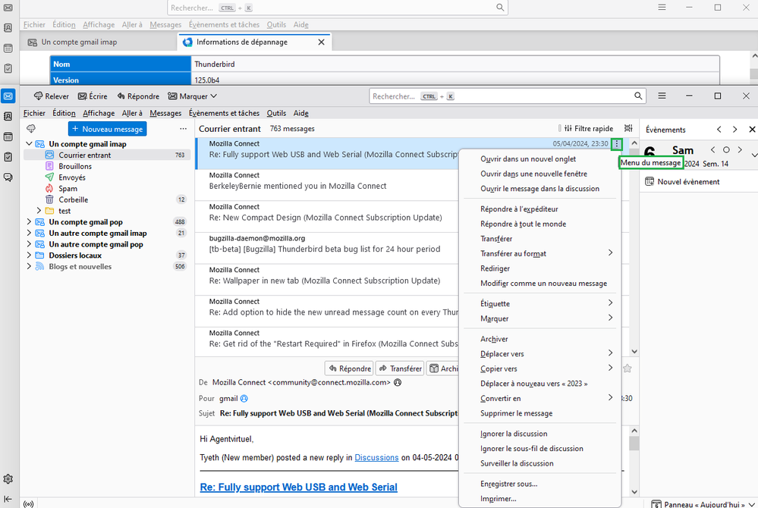Open message list display options icon
This screenshot has height=508, width=758.
tap(628, 129)
